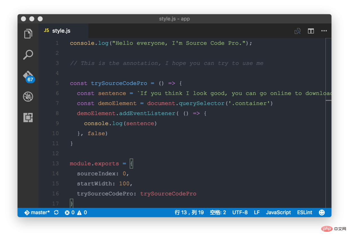Open ESLint status item
The height and width of the screenshot is (238, 349).
305,212
